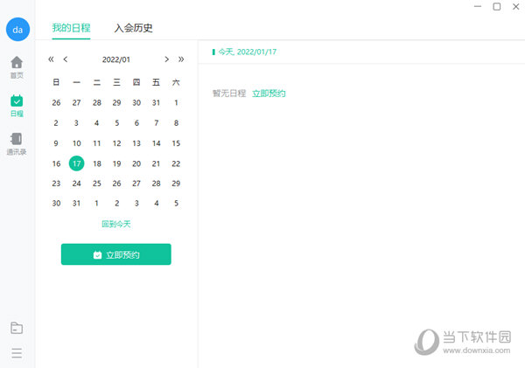The height and width of the screenshot is (368, 525).
Task: Click the 今天 2022/01/17 heading
Action: click(247, 52)
